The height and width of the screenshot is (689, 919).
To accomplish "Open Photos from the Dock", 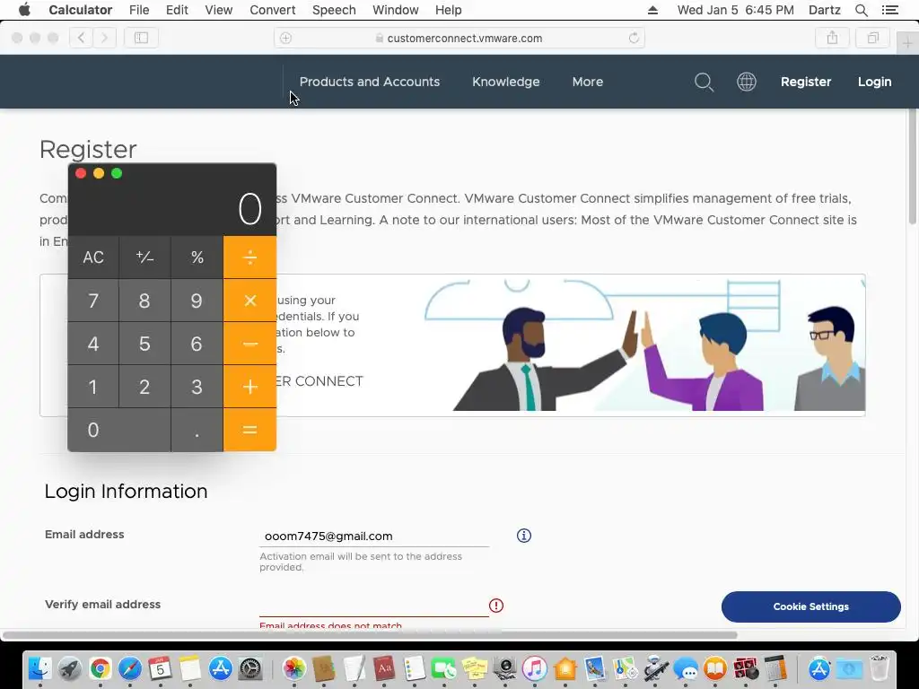I will tap(294, 668).
